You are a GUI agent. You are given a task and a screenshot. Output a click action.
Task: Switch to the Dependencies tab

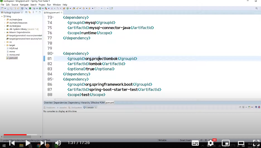point(60,103)
